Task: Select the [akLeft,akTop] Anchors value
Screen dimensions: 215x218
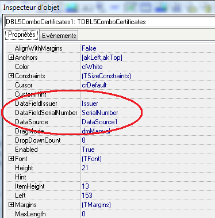Action: coord(102,58)
